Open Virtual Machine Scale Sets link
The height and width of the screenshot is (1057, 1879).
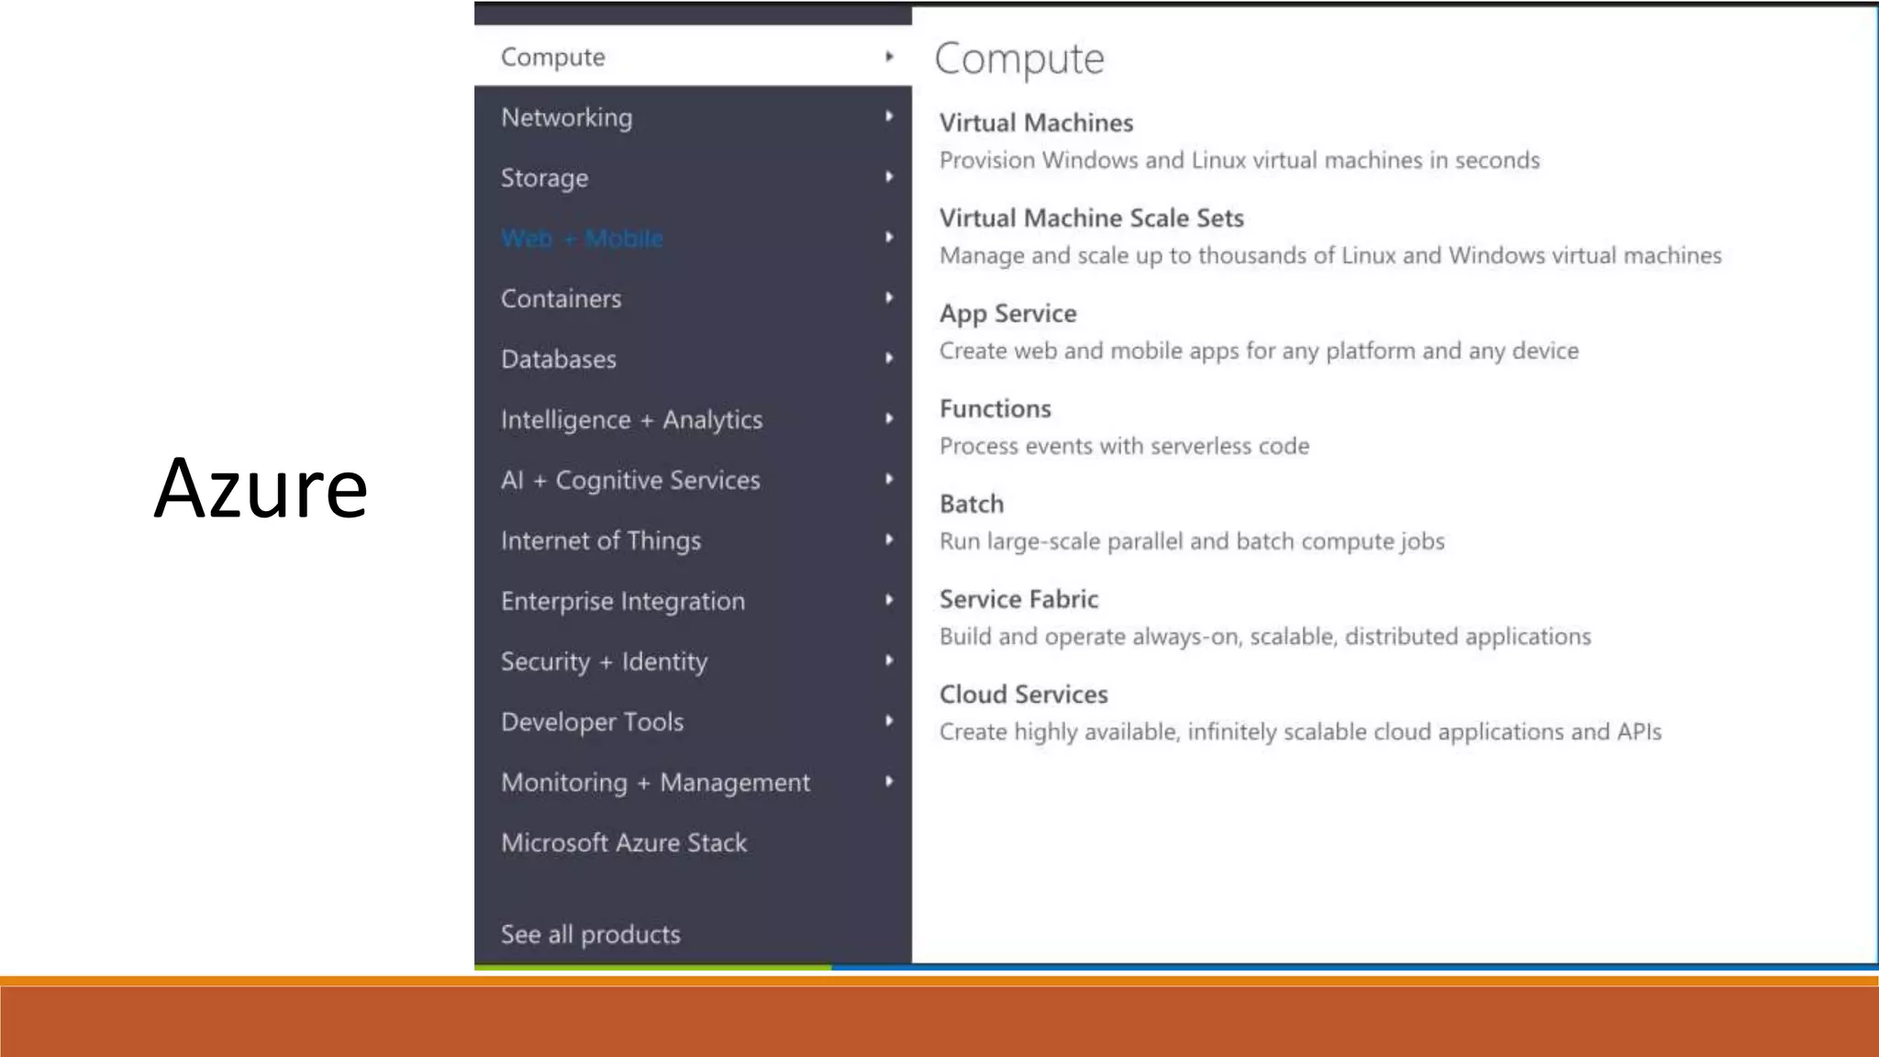pyautogui.click(x=1091, y=218)
